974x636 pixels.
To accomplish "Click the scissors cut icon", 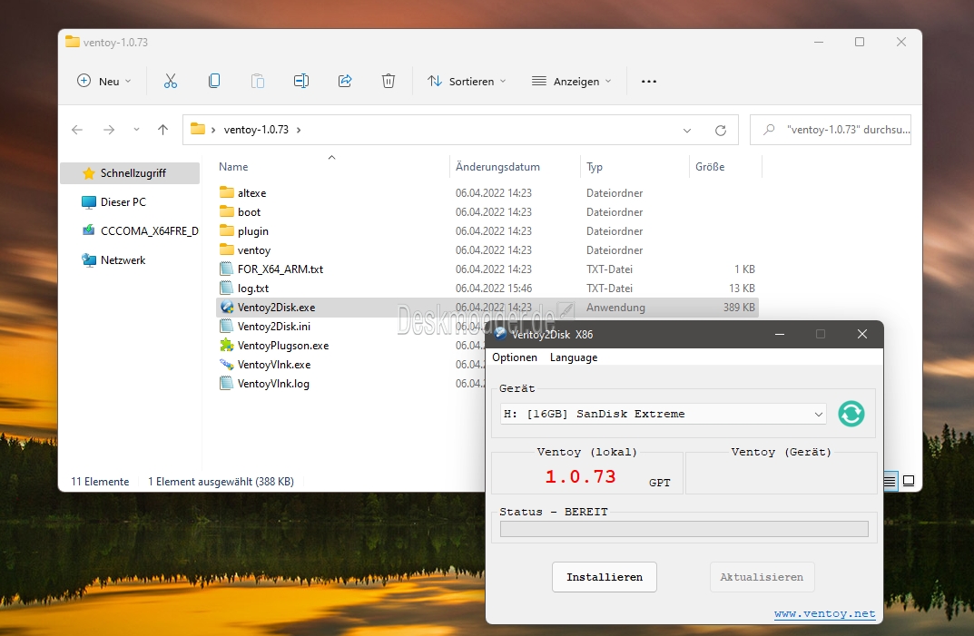I will tap(171, 81).
